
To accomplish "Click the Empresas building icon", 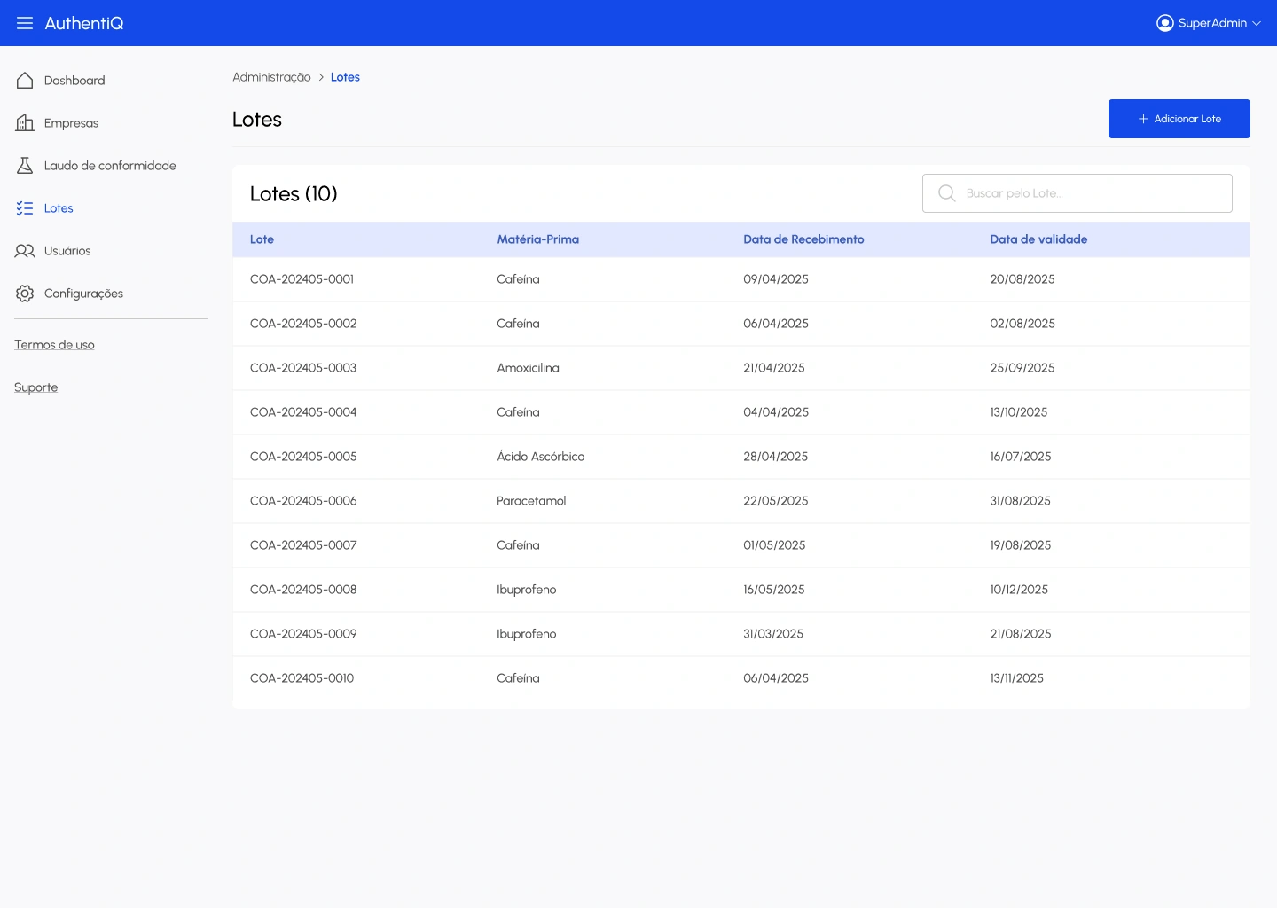I will [x=25, y=123].
